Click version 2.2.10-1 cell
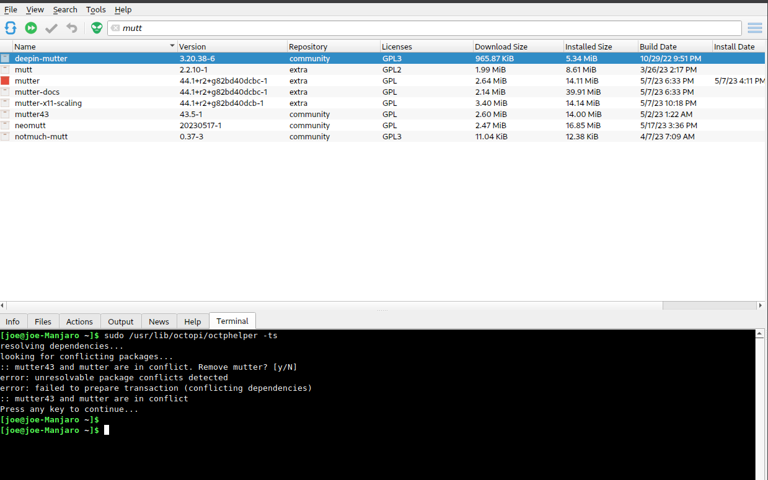 (193, 69)
